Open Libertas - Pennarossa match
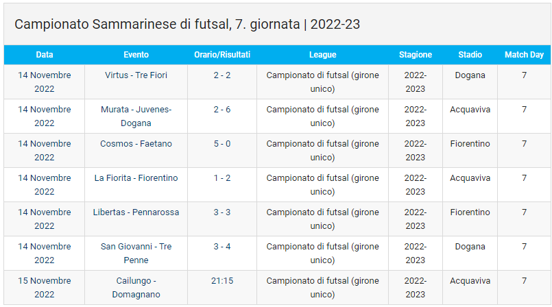Image resolution: width=552 pixels, height=307 pixels. click(x=136, y=212)
